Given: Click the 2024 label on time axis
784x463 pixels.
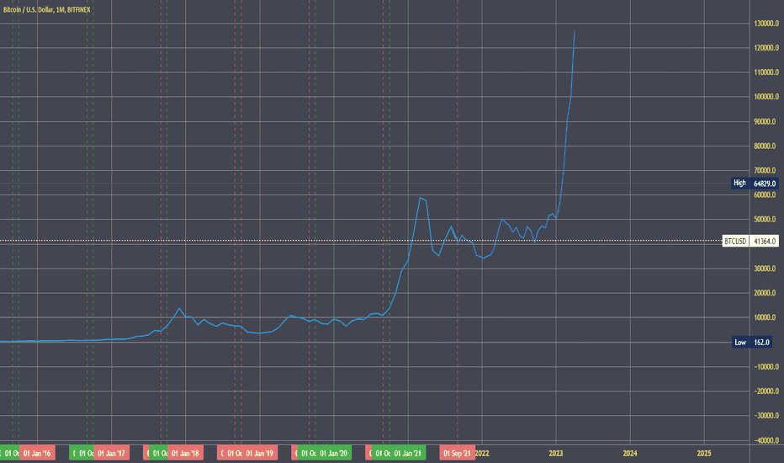Looking at the screenshot, I should (x=630, y=454).
